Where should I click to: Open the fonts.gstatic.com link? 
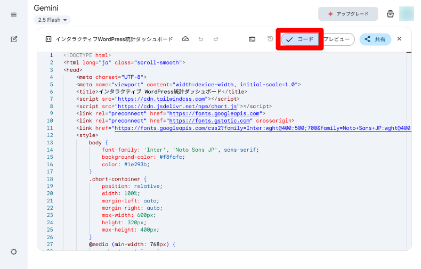209,121
